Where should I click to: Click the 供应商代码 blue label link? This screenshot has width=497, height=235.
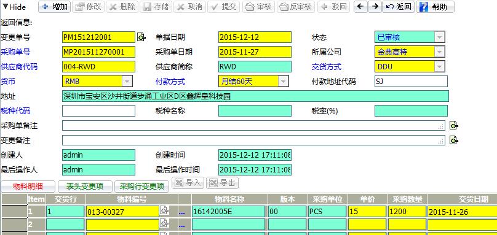[19, 67]
